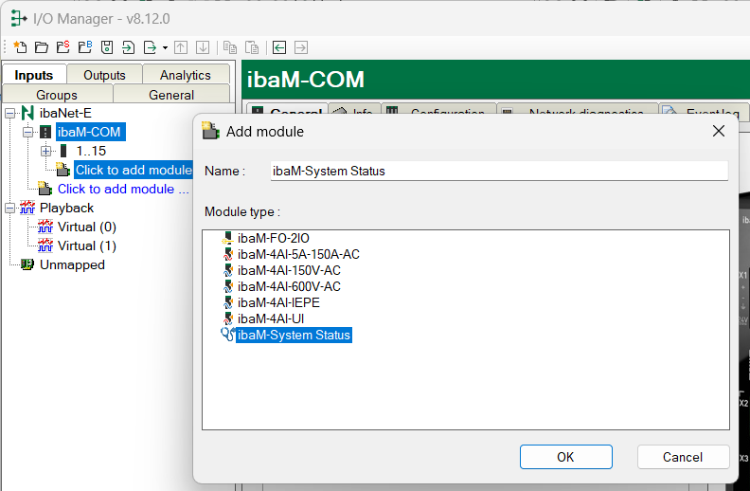Save configuration with the disk icon
The width and height of the screenshot is (750, 491).
click(x=107, y=46)
